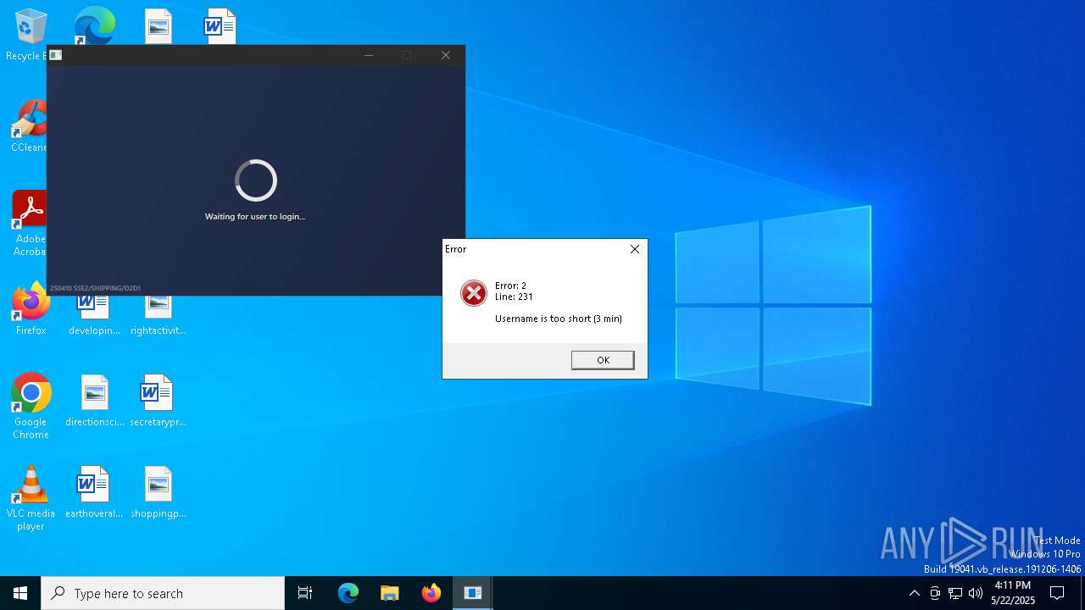Screen dimensions: 1085x610
Task: Close the dark login window
Action: point(446,55)
